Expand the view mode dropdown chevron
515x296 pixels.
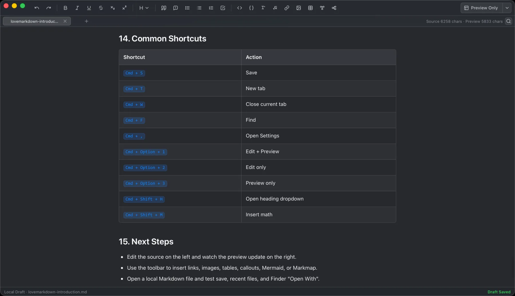pyautogui.click(x=507, y=8)
